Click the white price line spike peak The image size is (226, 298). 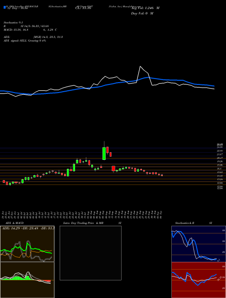(x=140, y=66)
